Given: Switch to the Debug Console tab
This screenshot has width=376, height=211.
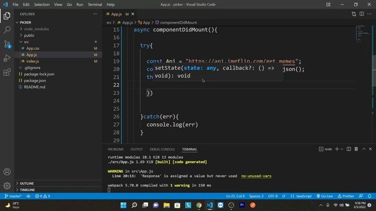Looking at the screenshot, I should pyautogui.click(x=162, y=149).
